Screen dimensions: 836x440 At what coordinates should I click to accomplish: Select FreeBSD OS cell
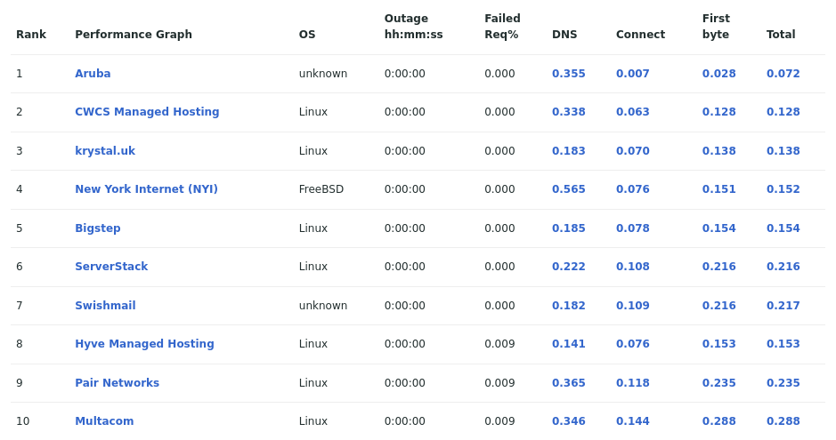321,188
